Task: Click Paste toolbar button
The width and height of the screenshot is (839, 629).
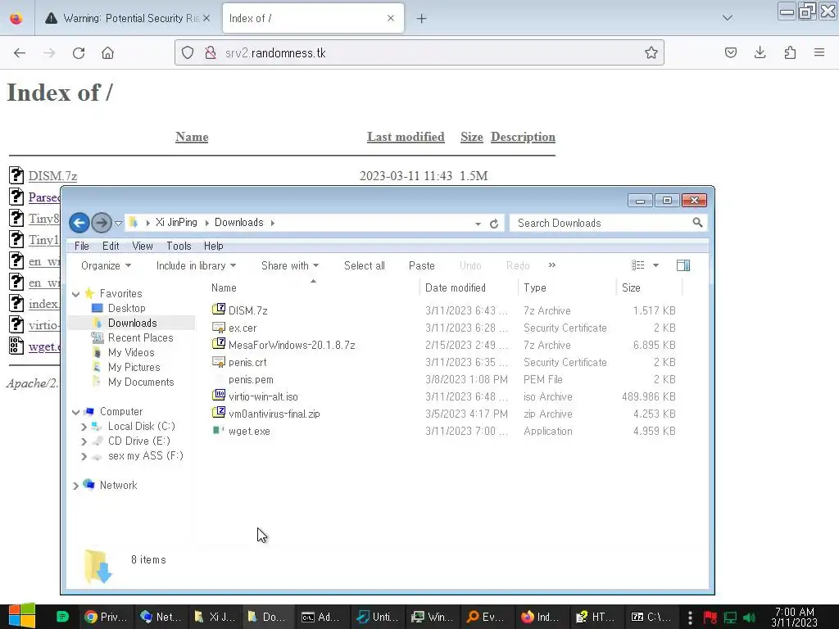Action: tap(422, 266)
